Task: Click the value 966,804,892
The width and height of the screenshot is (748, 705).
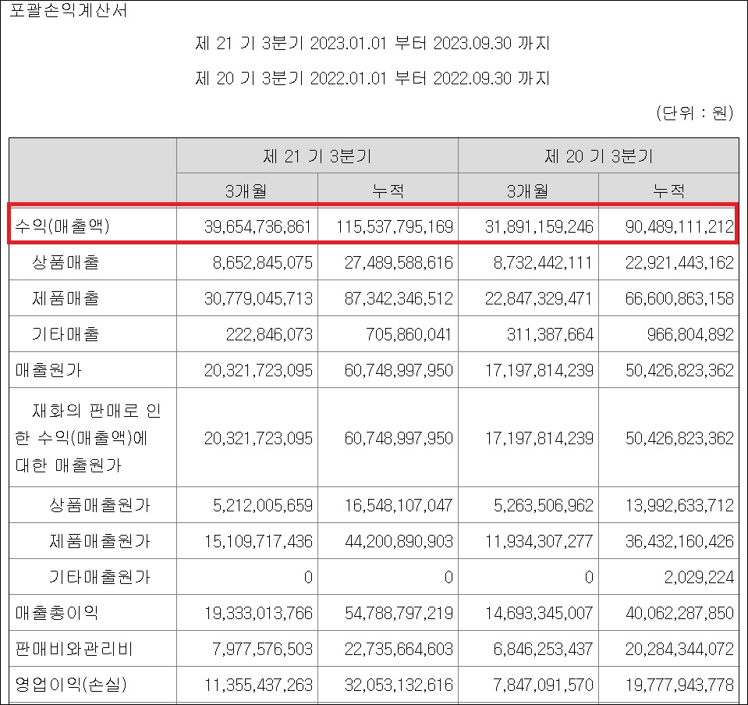Action: click(690, 334)
